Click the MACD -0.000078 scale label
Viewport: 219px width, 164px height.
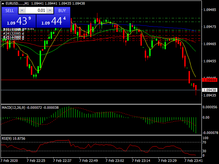[210, 133]
